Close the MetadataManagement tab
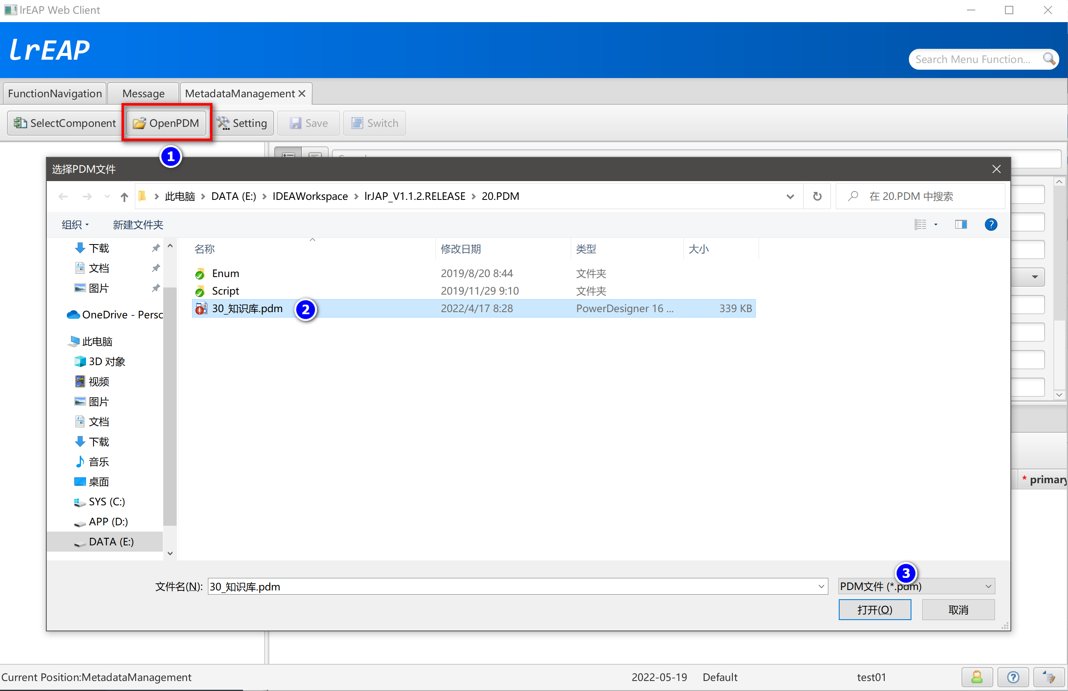Viewport: 1068px width, 691px height. point(302,93)
